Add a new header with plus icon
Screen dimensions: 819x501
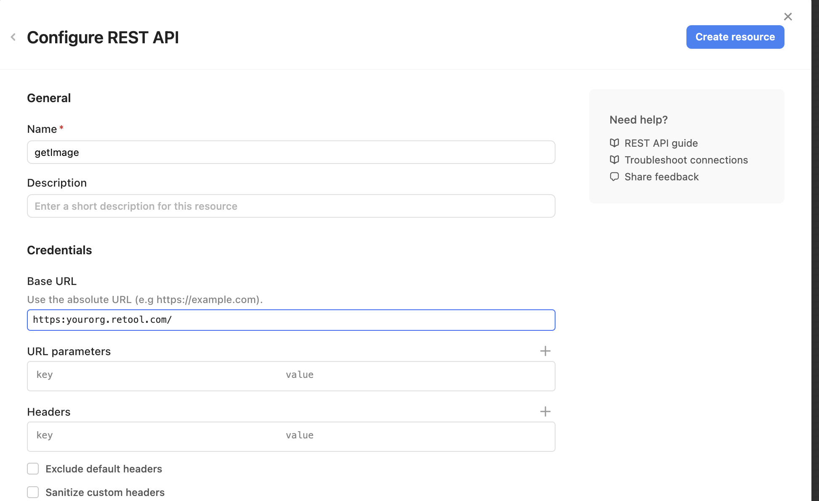click(545, 411)
